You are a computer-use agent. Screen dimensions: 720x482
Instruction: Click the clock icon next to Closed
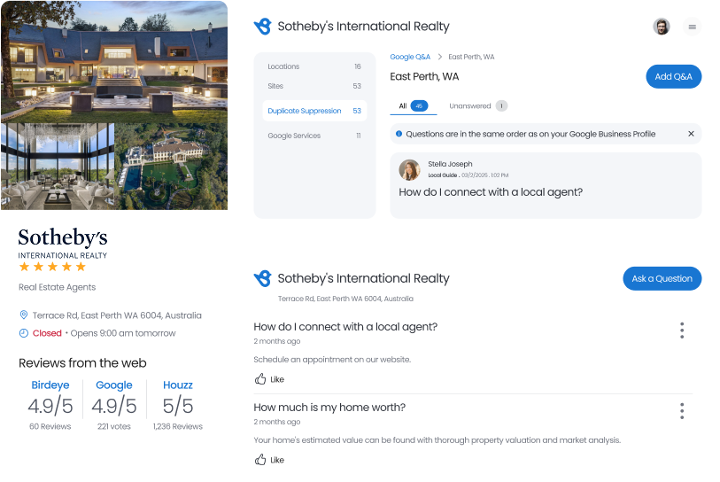[x=23, y=333]
